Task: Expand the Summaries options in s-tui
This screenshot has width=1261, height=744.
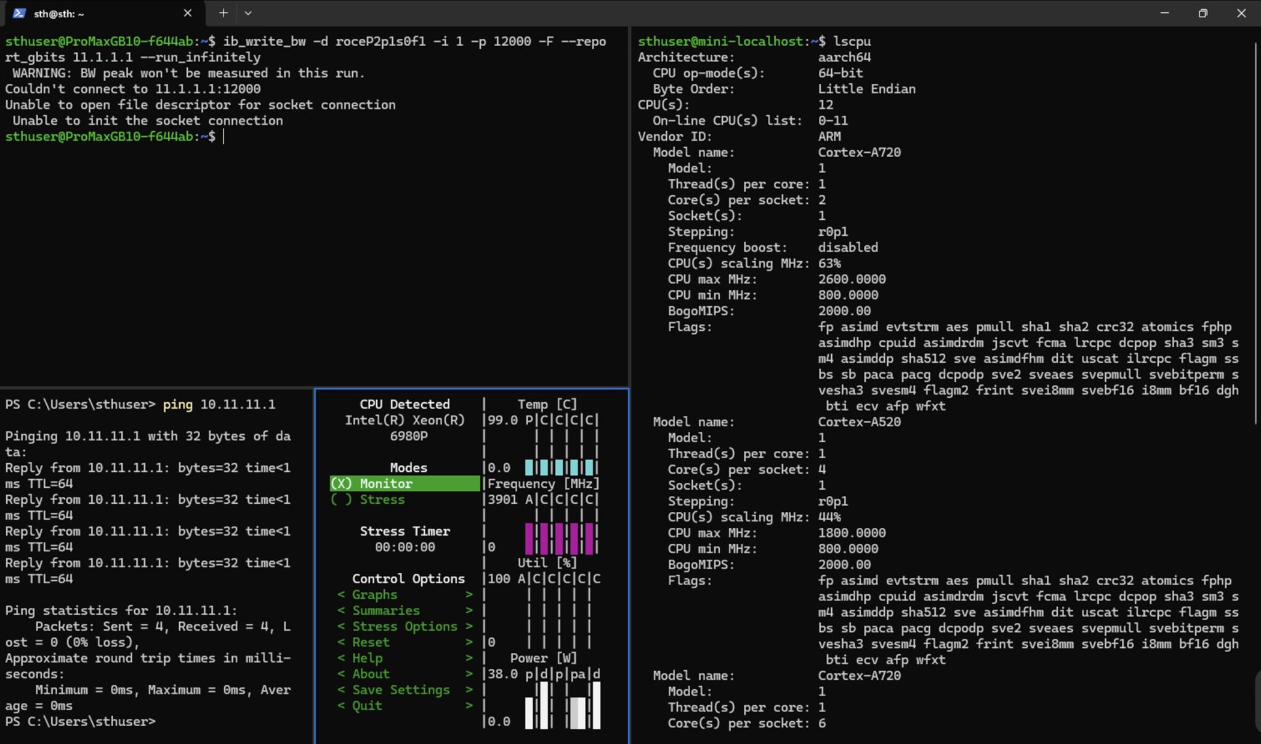Action: 384,610
